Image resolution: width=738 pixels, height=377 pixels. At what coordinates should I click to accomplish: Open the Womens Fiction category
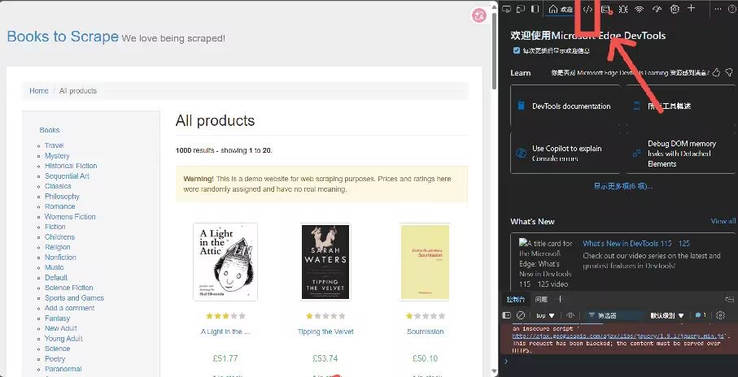tap(70, 217)
